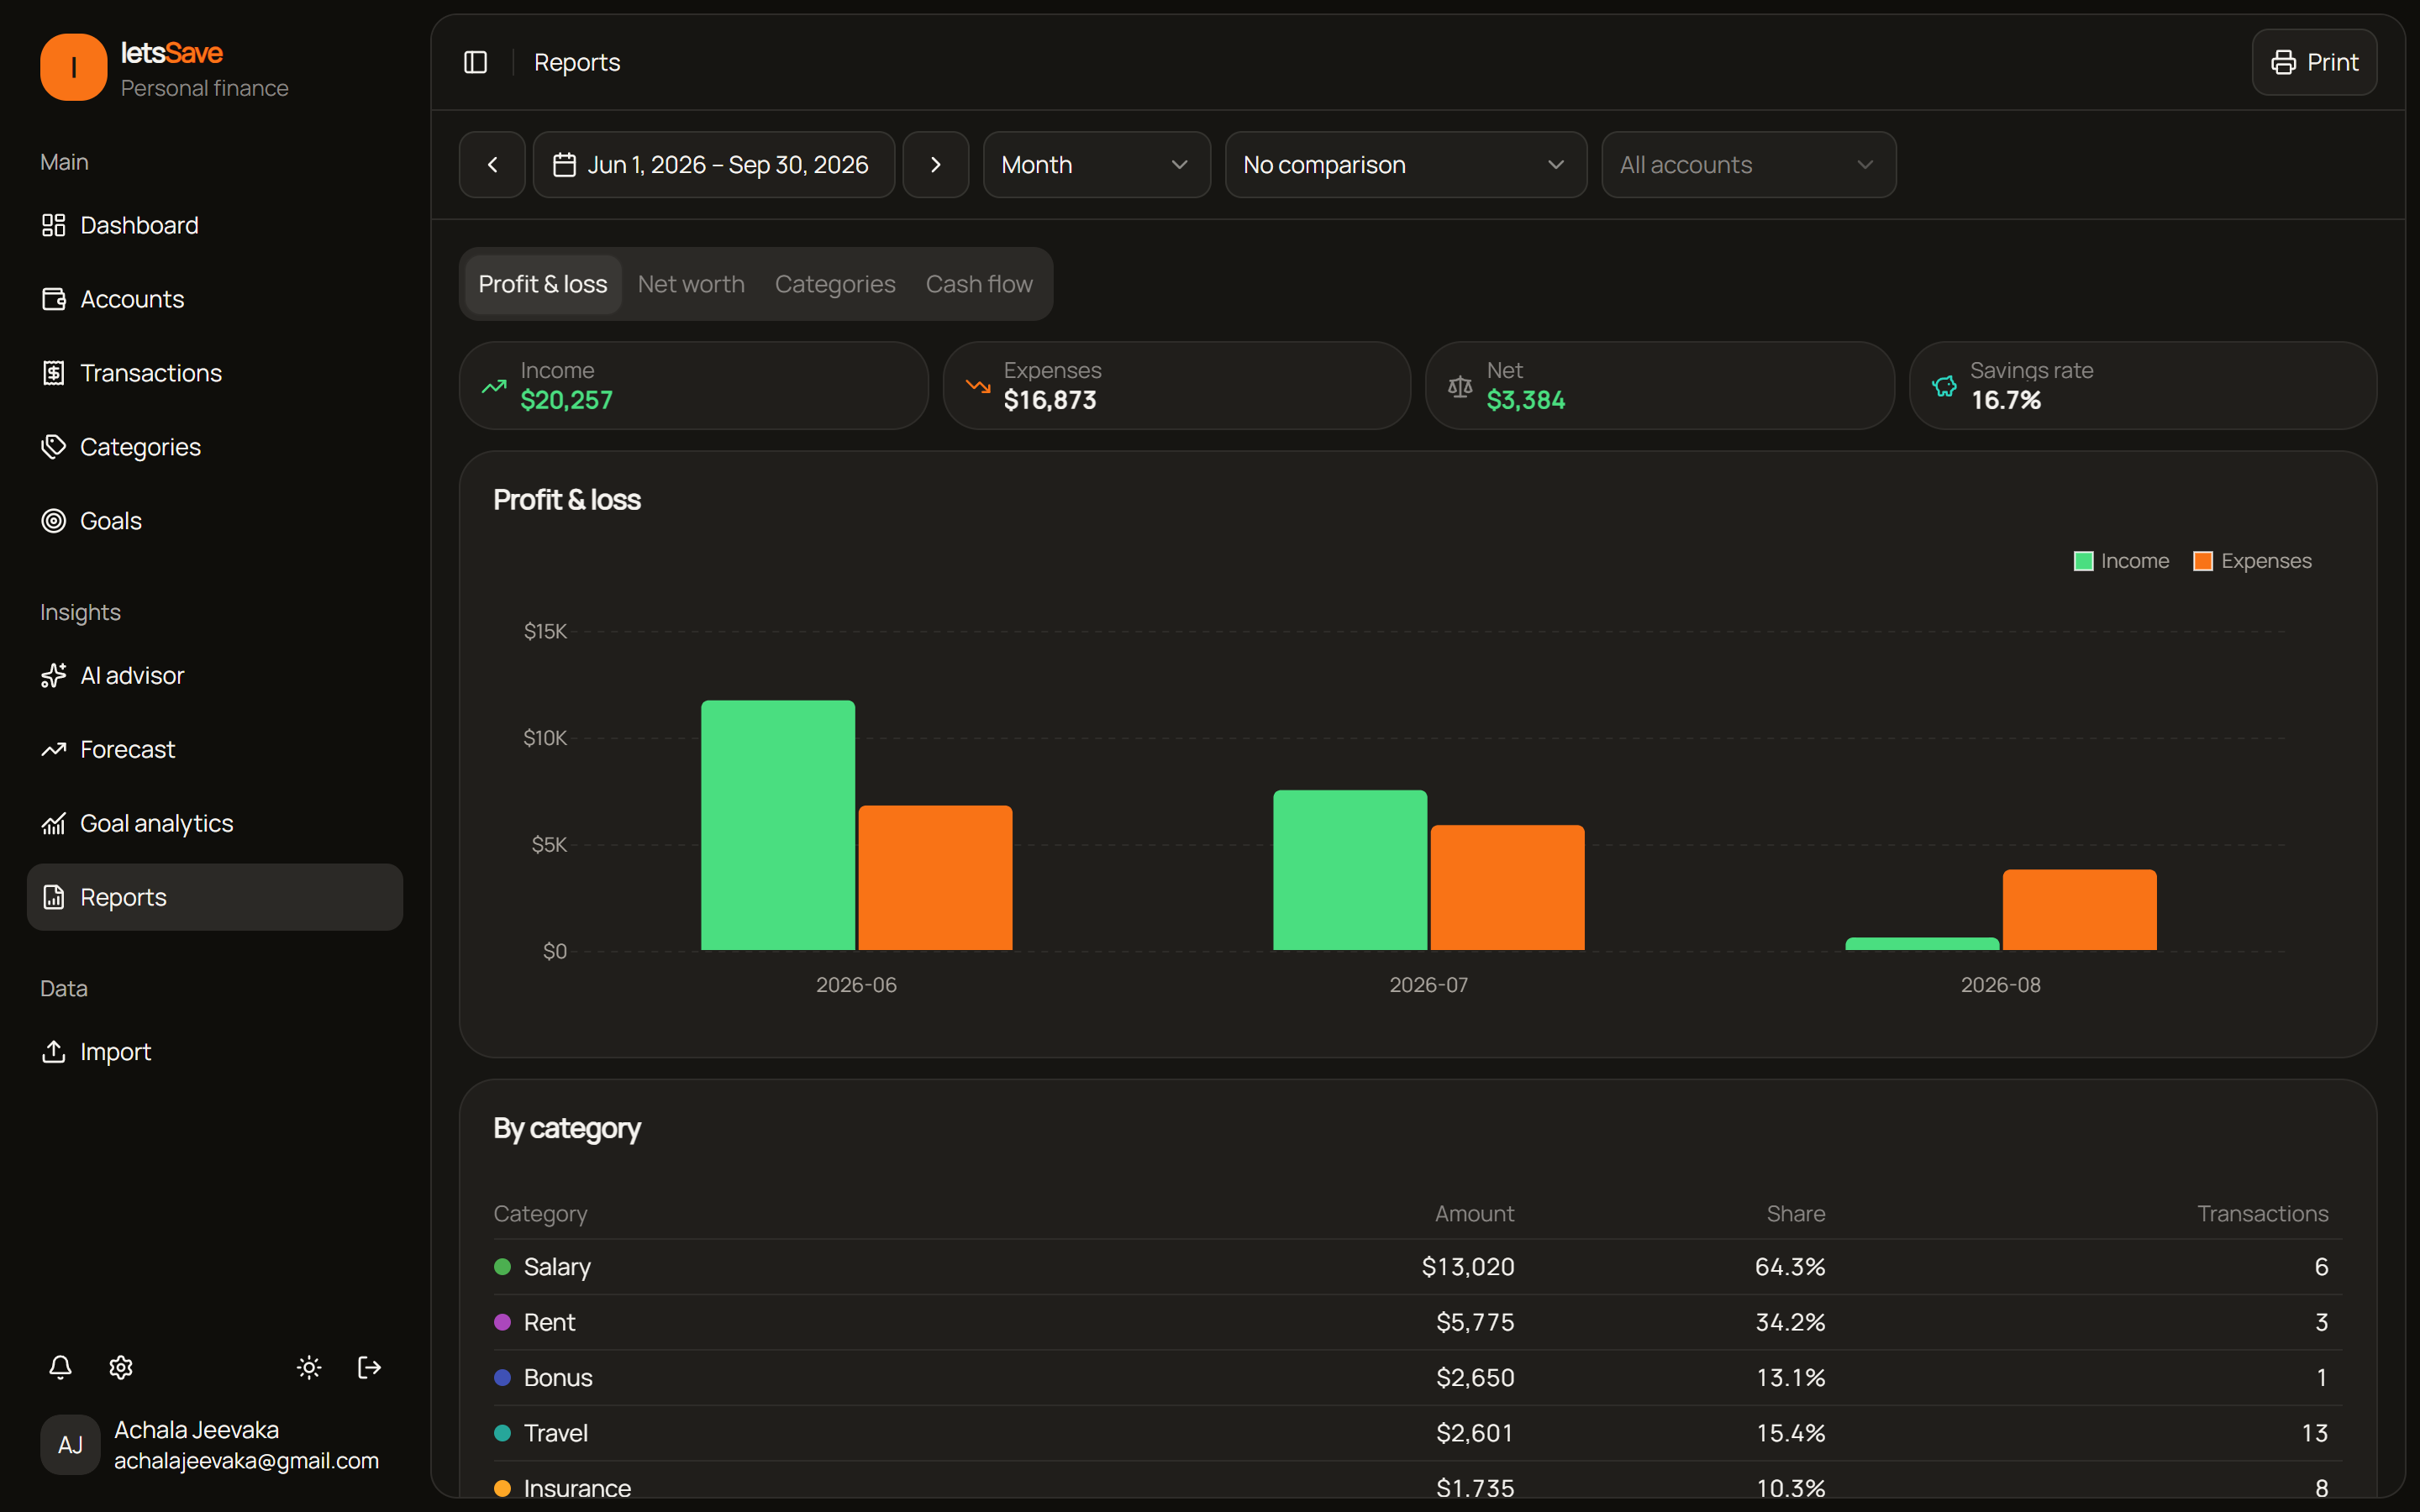2420x1512 pixels.
Task: Click the Savings rate card
Action: click(2142, 386)
